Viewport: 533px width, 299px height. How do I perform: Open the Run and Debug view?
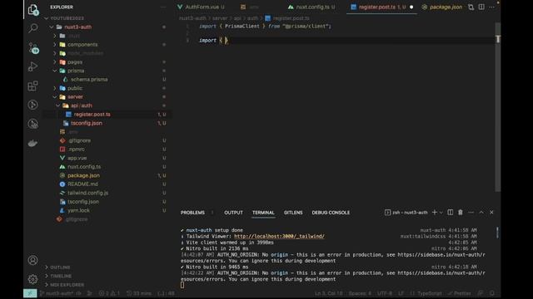coord(33,66)
